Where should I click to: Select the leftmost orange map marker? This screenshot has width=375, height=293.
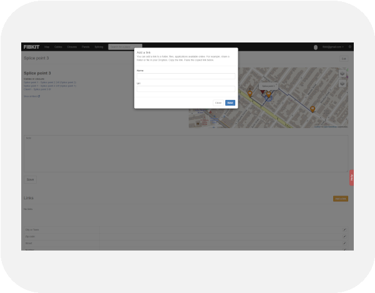[x=250, y=94]
